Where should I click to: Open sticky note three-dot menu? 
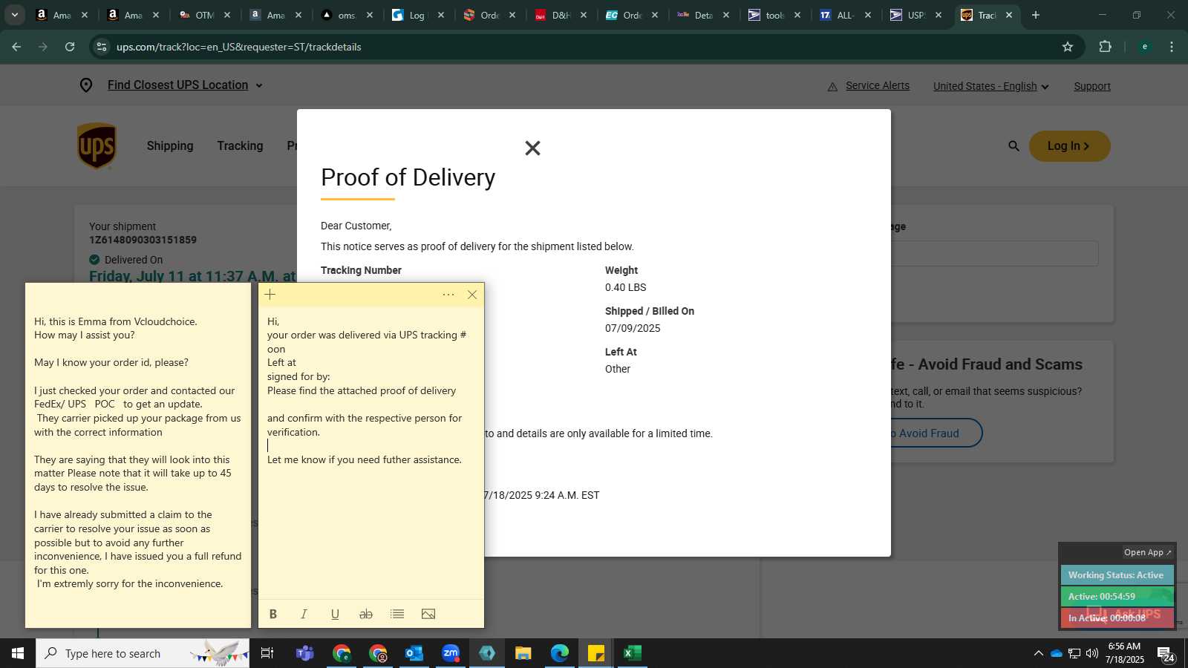tap(448, 295)
